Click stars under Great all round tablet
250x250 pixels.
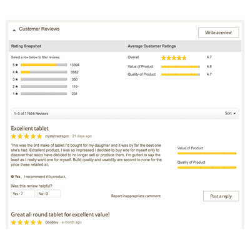point(26,222)
